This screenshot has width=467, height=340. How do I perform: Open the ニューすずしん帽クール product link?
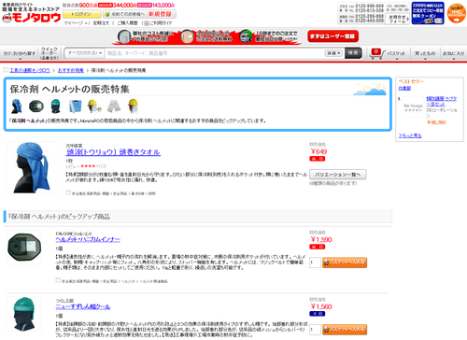pyautogui.click(x=83, y=306)
